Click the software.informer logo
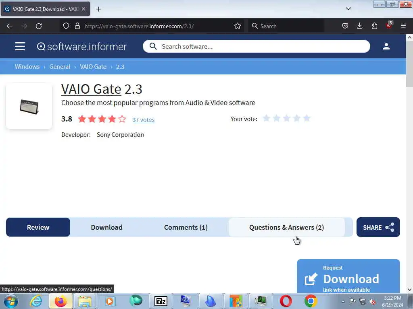Image resolution: width=413 pixels, height=309 pixels. coord(81,47)
